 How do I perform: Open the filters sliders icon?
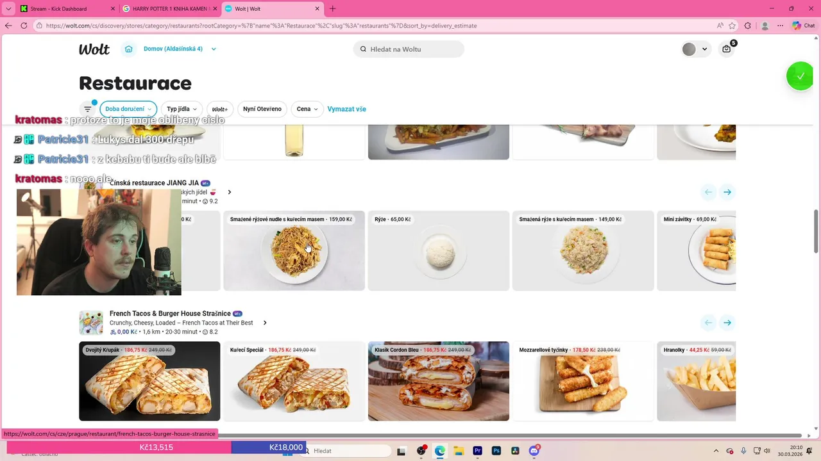pos(88,109)
